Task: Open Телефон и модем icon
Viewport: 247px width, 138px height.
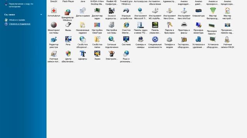Action: (169, 40)
